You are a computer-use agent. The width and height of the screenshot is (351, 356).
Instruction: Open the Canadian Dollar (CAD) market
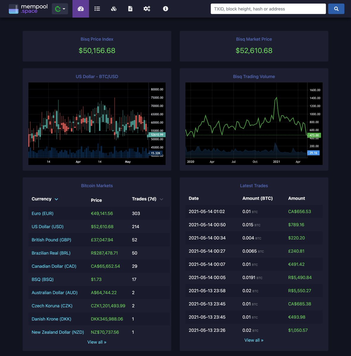point(54,266)
